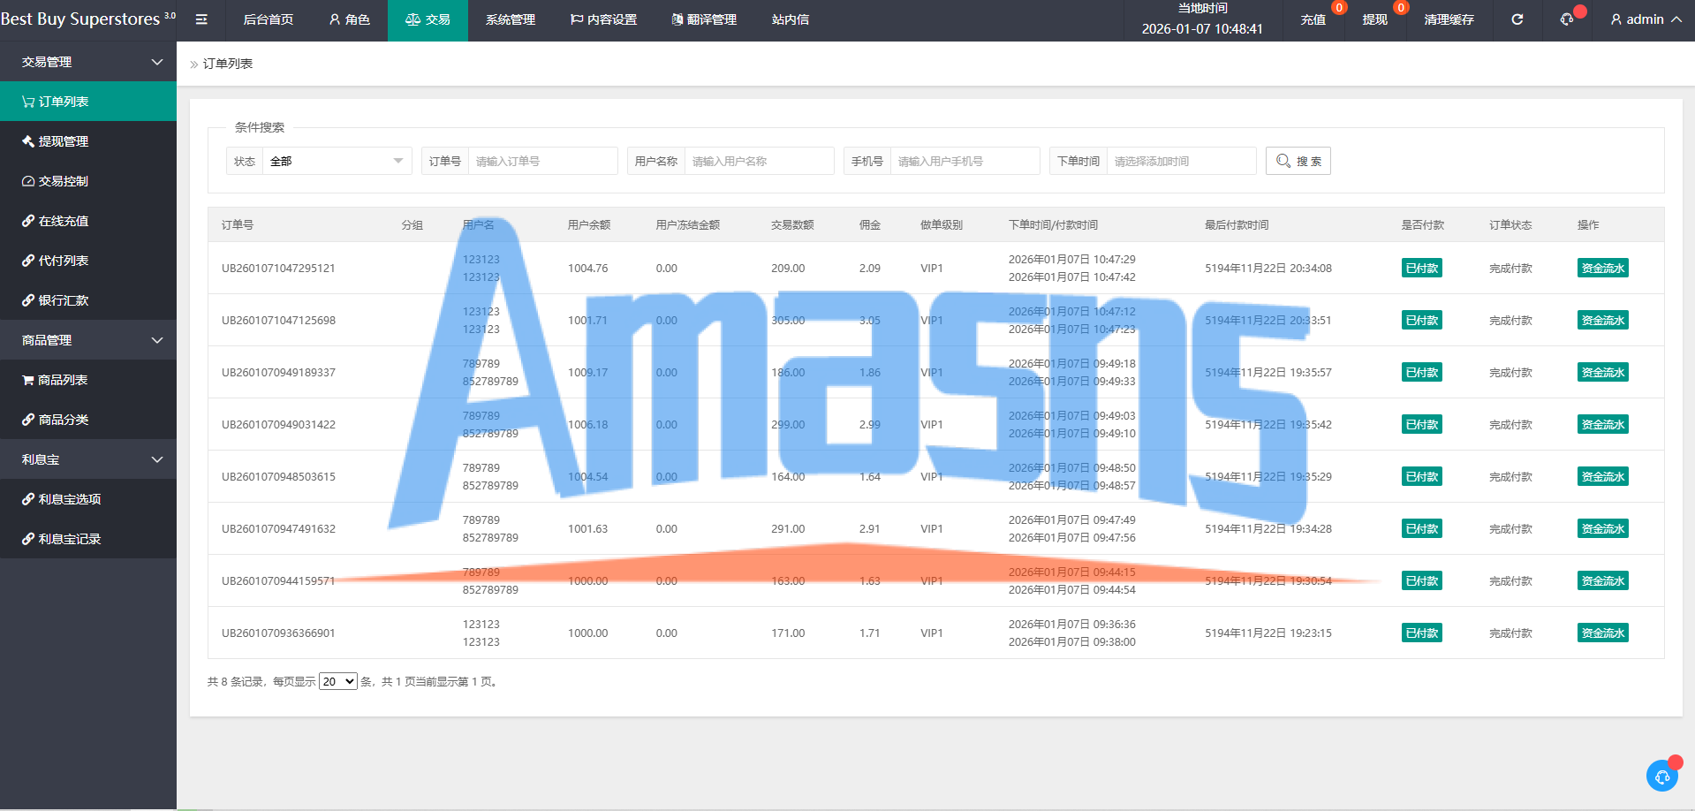This screenshot has width=1695, height=811.
Task: Click 资金流水 for order UB2601070936366901
Action: coord(1603,633)
